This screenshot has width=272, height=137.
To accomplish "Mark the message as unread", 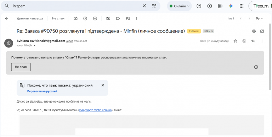I will (75, 18).
